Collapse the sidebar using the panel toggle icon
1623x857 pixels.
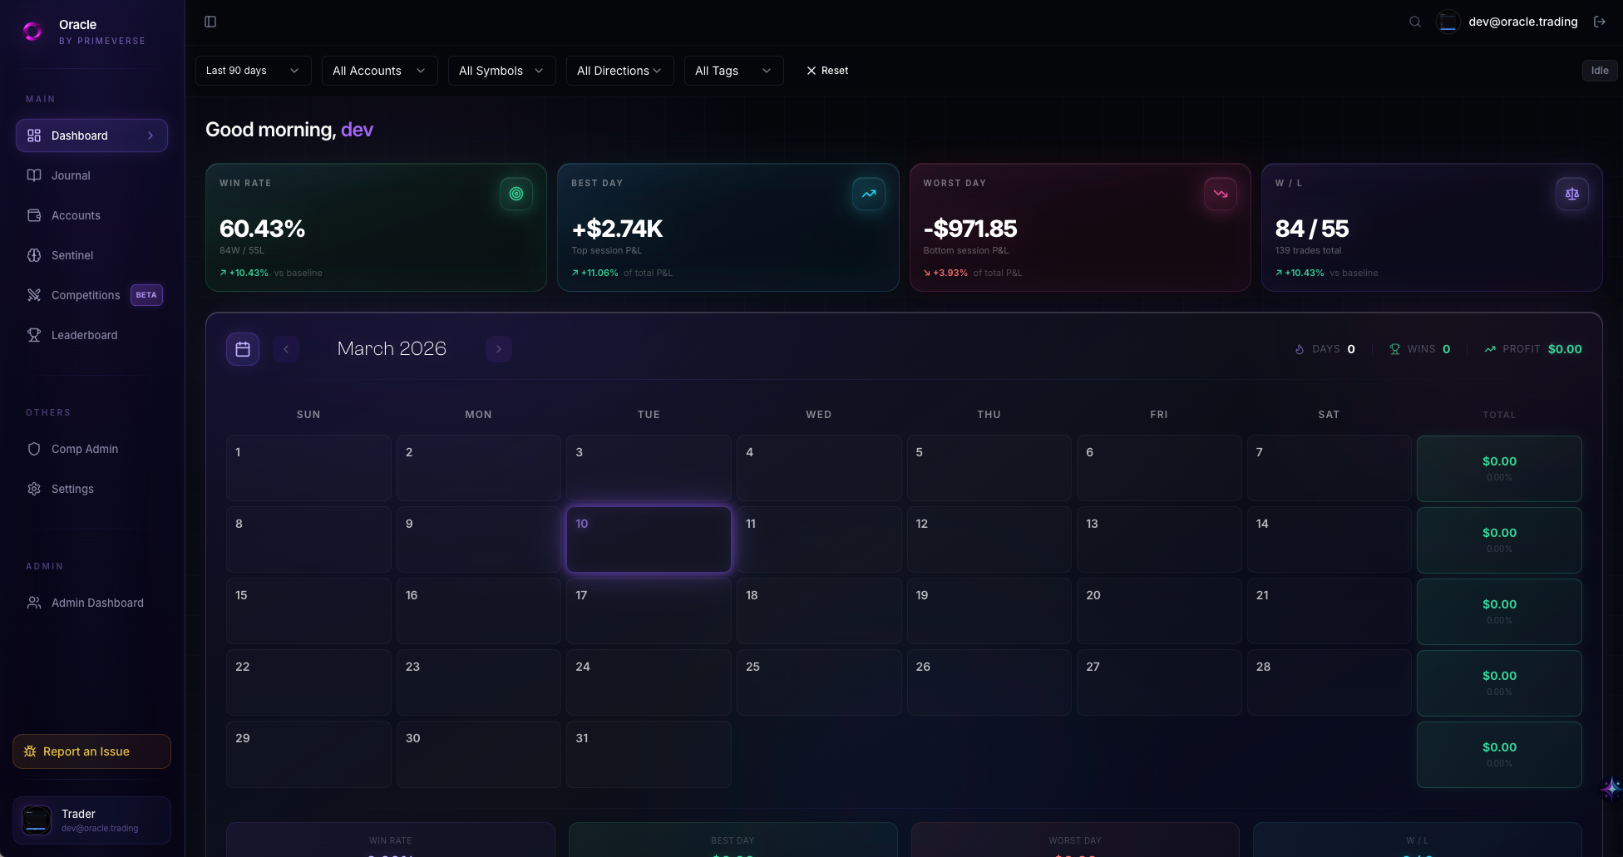point(210,22)
